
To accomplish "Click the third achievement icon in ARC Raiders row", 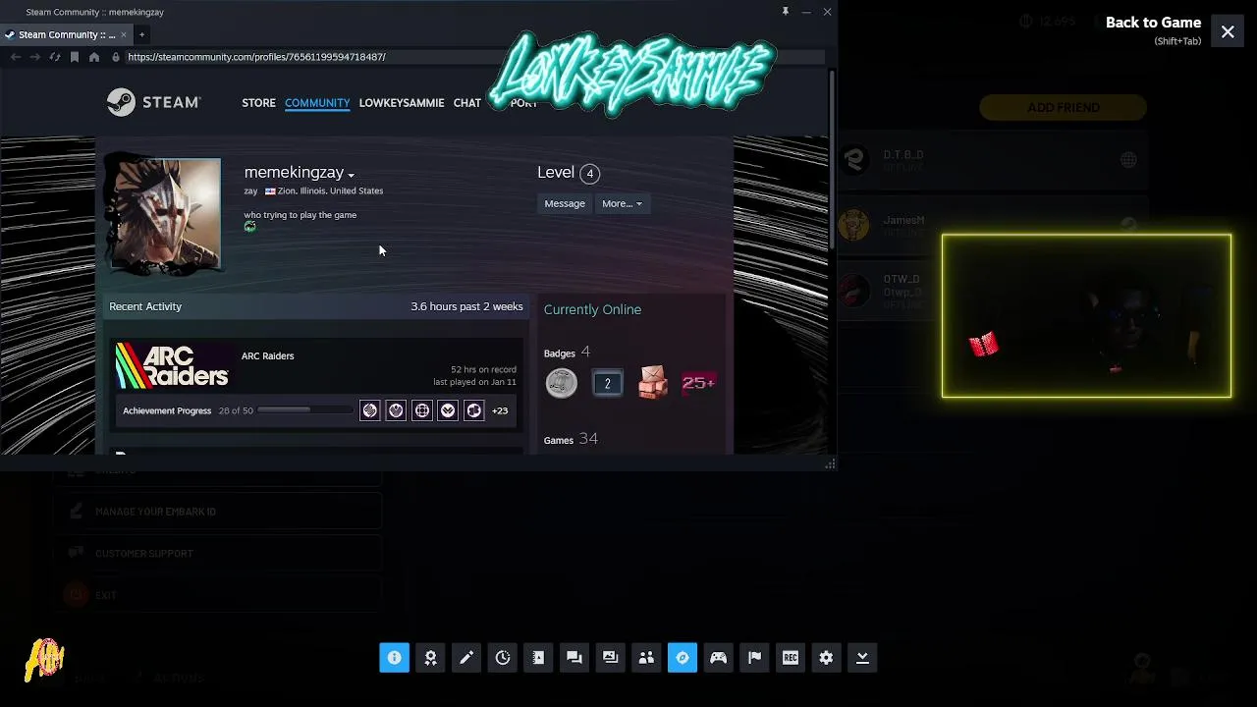I will 422,410.
